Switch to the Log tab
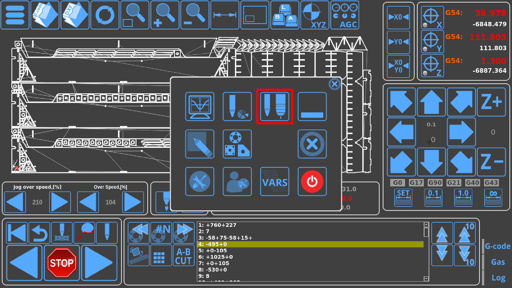The height and width of the screenshot is (288, 512). click(x=498, y=278)
